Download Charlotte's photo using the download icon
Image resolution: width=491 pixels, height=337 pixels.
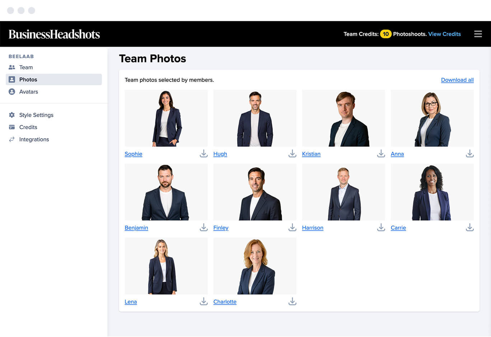[x=292, y=301]
